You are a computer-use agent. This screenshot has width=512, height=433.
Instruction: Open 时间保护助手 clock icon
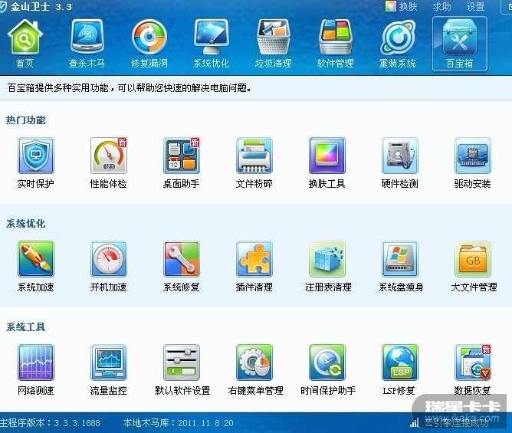[327, 362]
